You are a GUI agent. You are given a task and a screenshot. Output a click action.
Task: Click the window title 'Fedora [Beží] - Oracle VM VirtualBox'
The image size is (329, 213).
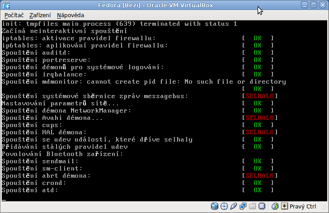click(x=155, y=5)
